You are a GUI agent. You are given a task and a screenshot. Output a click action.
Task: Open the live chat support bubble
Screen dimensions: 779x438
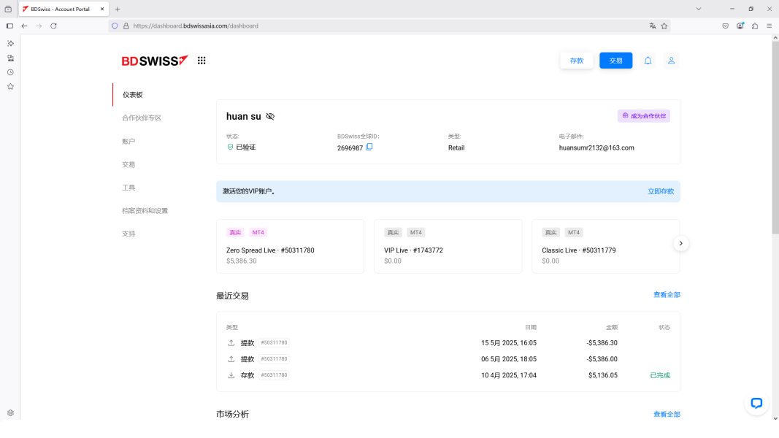756,403
